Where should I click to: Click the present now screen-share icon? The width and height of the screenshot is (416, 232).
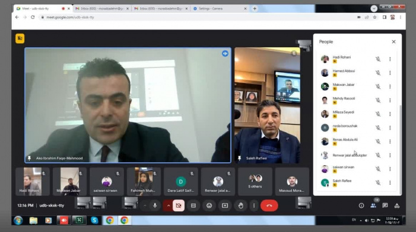coord(225,205)
